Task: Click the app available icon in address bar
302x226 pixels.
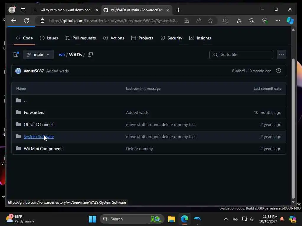Action: 186,21
